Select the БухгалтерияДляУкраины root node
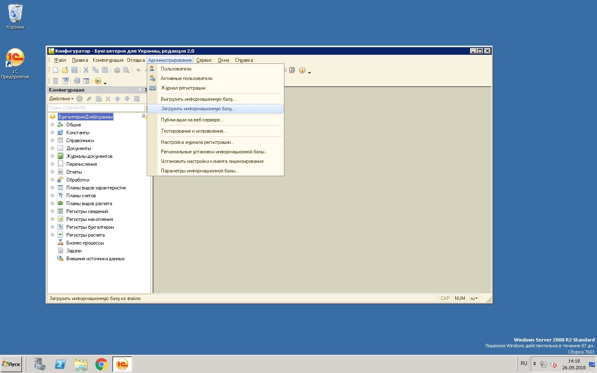597x373 pixels. click(85, 117)
